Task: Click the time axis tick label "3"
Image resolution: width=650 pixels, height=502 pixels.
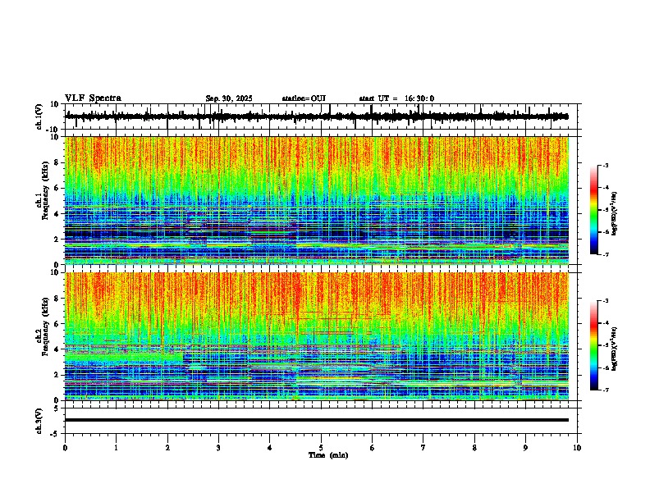Action: point(218,448)
